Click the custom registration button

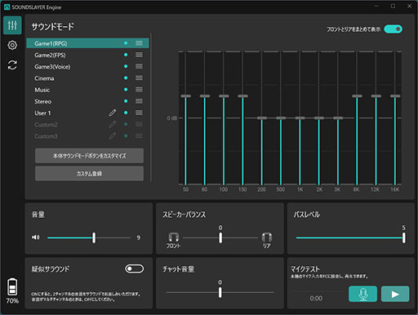coord(89,174)
